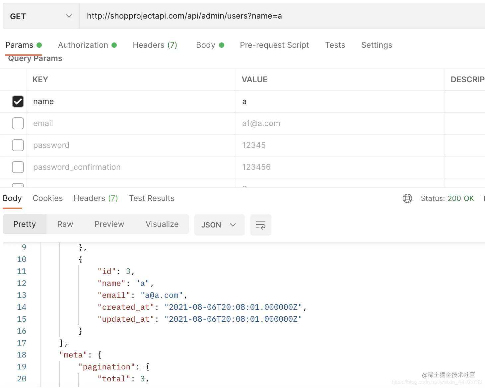Click the "id": 3 line in response
The width and height of the screenshot is (485, 388).
coord(116,271)
